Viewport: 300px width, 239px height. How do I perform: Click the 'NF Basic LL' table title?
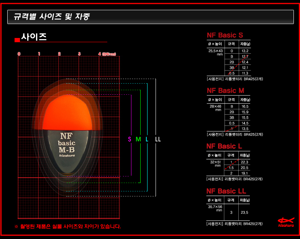pyautogui.click(x=226, y=191)
